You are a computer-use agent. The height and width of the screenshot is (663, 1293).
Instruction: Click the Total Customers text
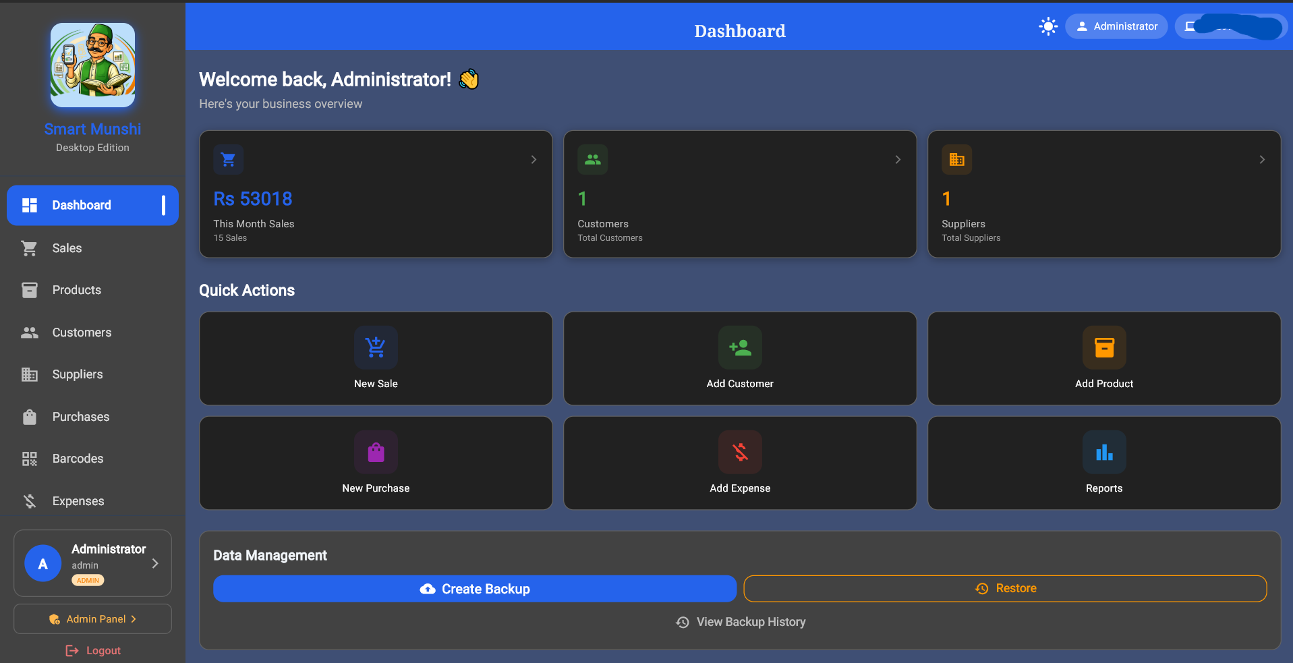pos(610,238)
